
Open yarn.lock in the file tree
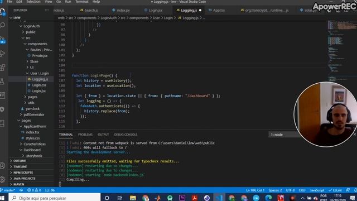(32, 109)
